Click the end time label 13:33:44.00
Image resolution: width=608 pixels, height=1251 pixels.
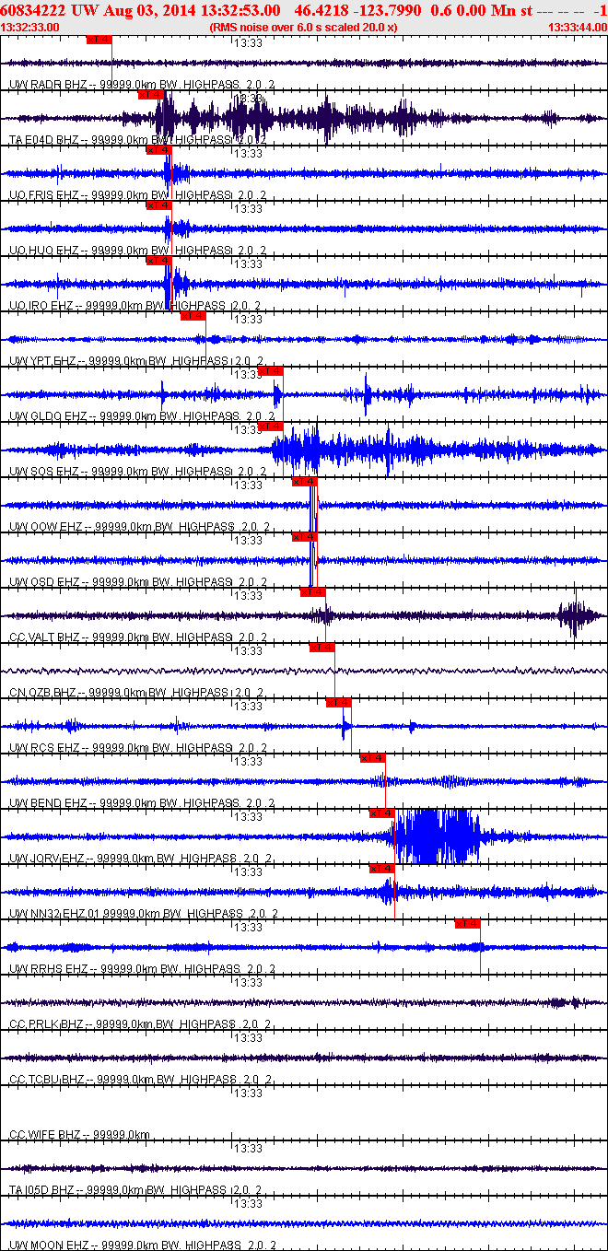click(x=577, y=28)
